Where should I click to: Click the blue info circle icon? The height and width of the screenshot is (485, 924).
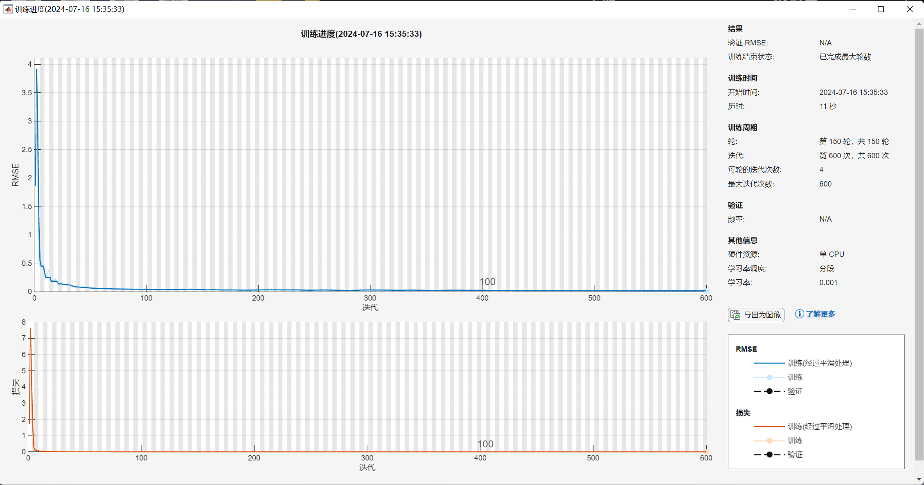pyautogui.click(x=799, y=314)
